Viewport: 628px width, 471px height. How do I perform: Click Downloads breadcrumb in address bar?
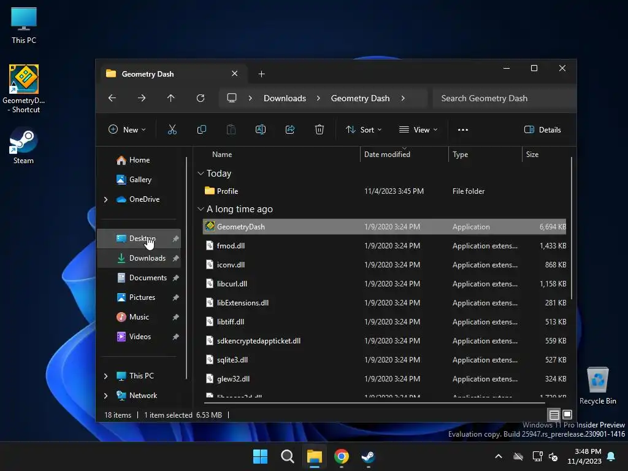[285, 98]
